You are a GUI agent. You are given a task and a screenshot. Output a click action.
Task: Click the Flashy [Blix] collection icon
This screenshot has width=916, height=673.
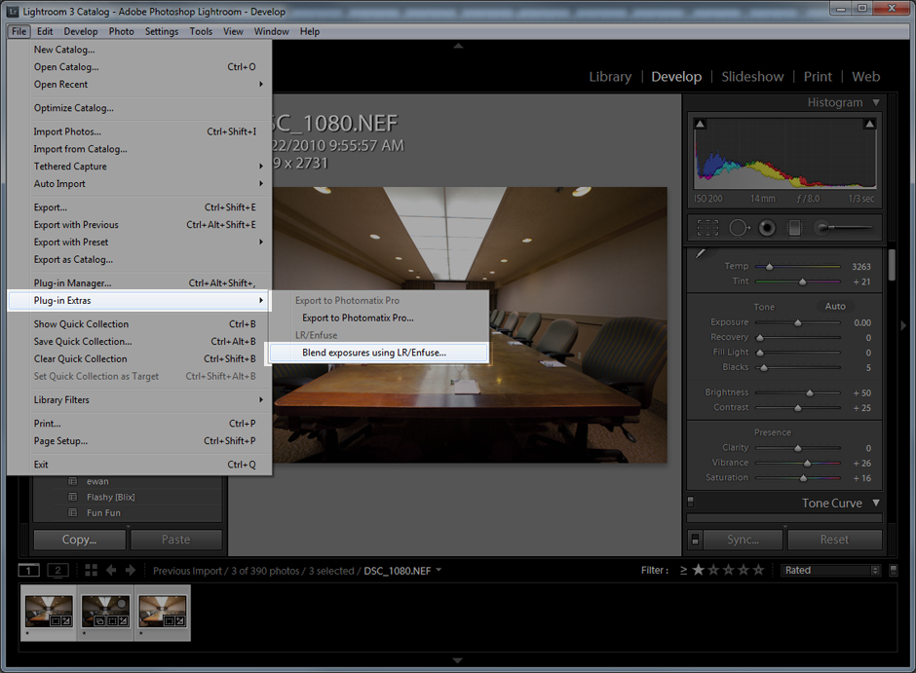tap(72, 497)
